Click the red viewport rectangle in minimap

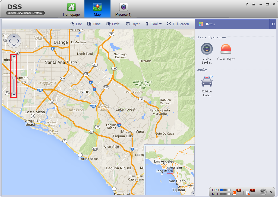(x=170, y=171)
